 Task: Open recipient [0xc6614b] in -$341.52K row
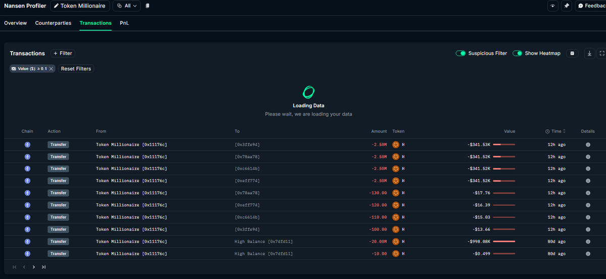coord(247,169)
